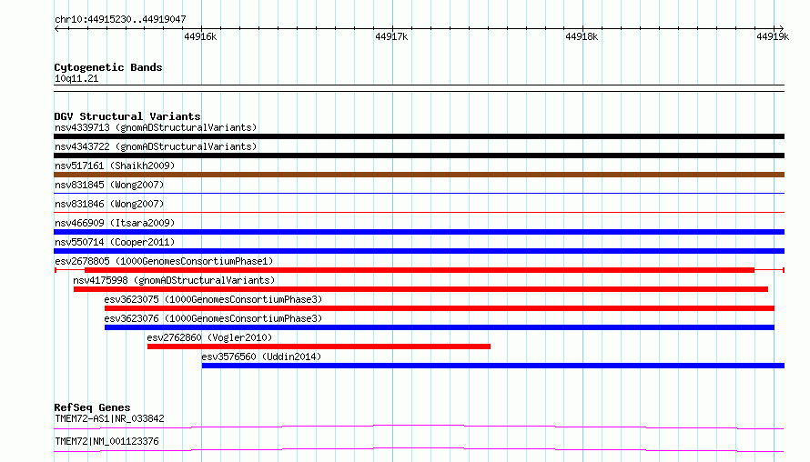Image resolution: width=810 pixels, height=462 pixels.
Task: Click the nsv831846 (Wong2007) label
Action: click(x=109, y=204)
